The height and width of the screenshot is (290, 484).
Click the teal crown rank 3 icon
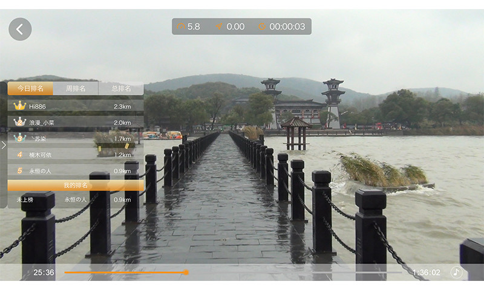point(19,138)
